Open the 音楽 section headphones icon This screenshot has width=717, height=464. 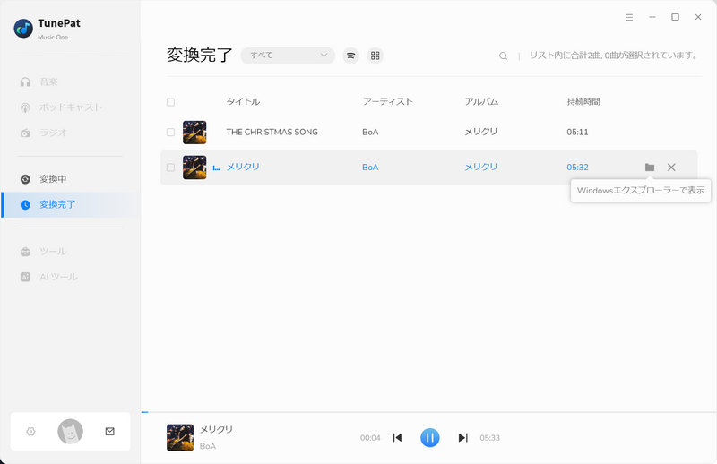pos(25,82)
